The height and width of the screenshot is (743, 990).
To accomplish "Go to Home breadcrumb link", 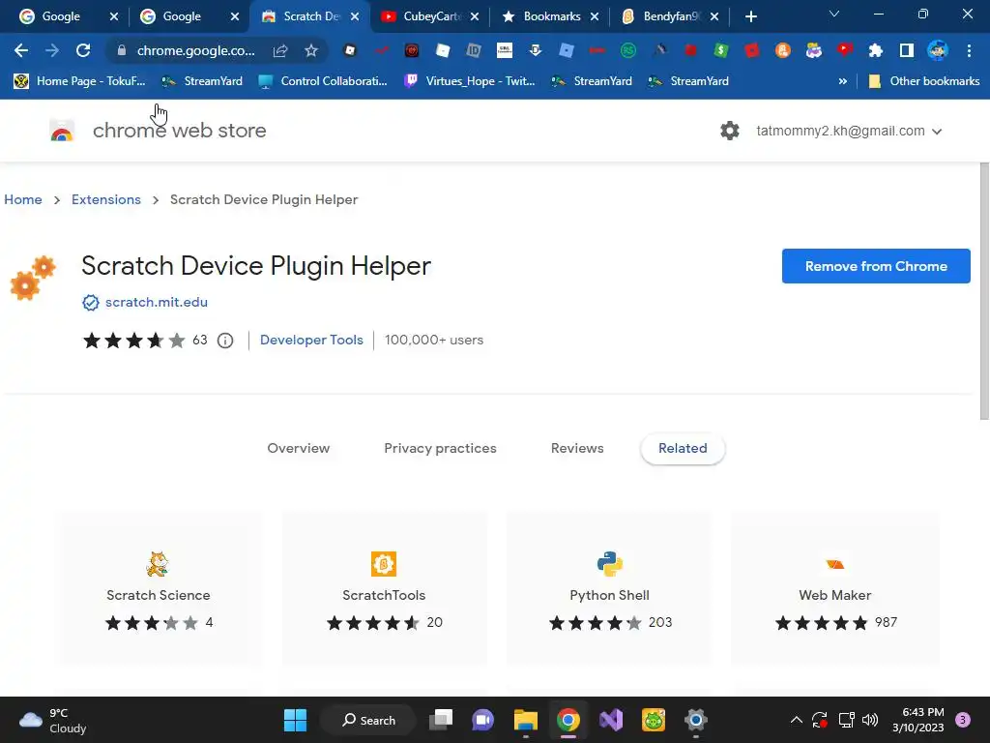I will pyautogui.click(x=23, y=199).
